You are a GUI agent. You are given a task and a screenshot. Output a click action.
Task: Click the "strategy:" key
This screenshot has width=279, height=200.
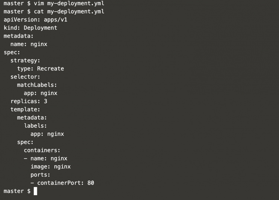pos(25,60)
